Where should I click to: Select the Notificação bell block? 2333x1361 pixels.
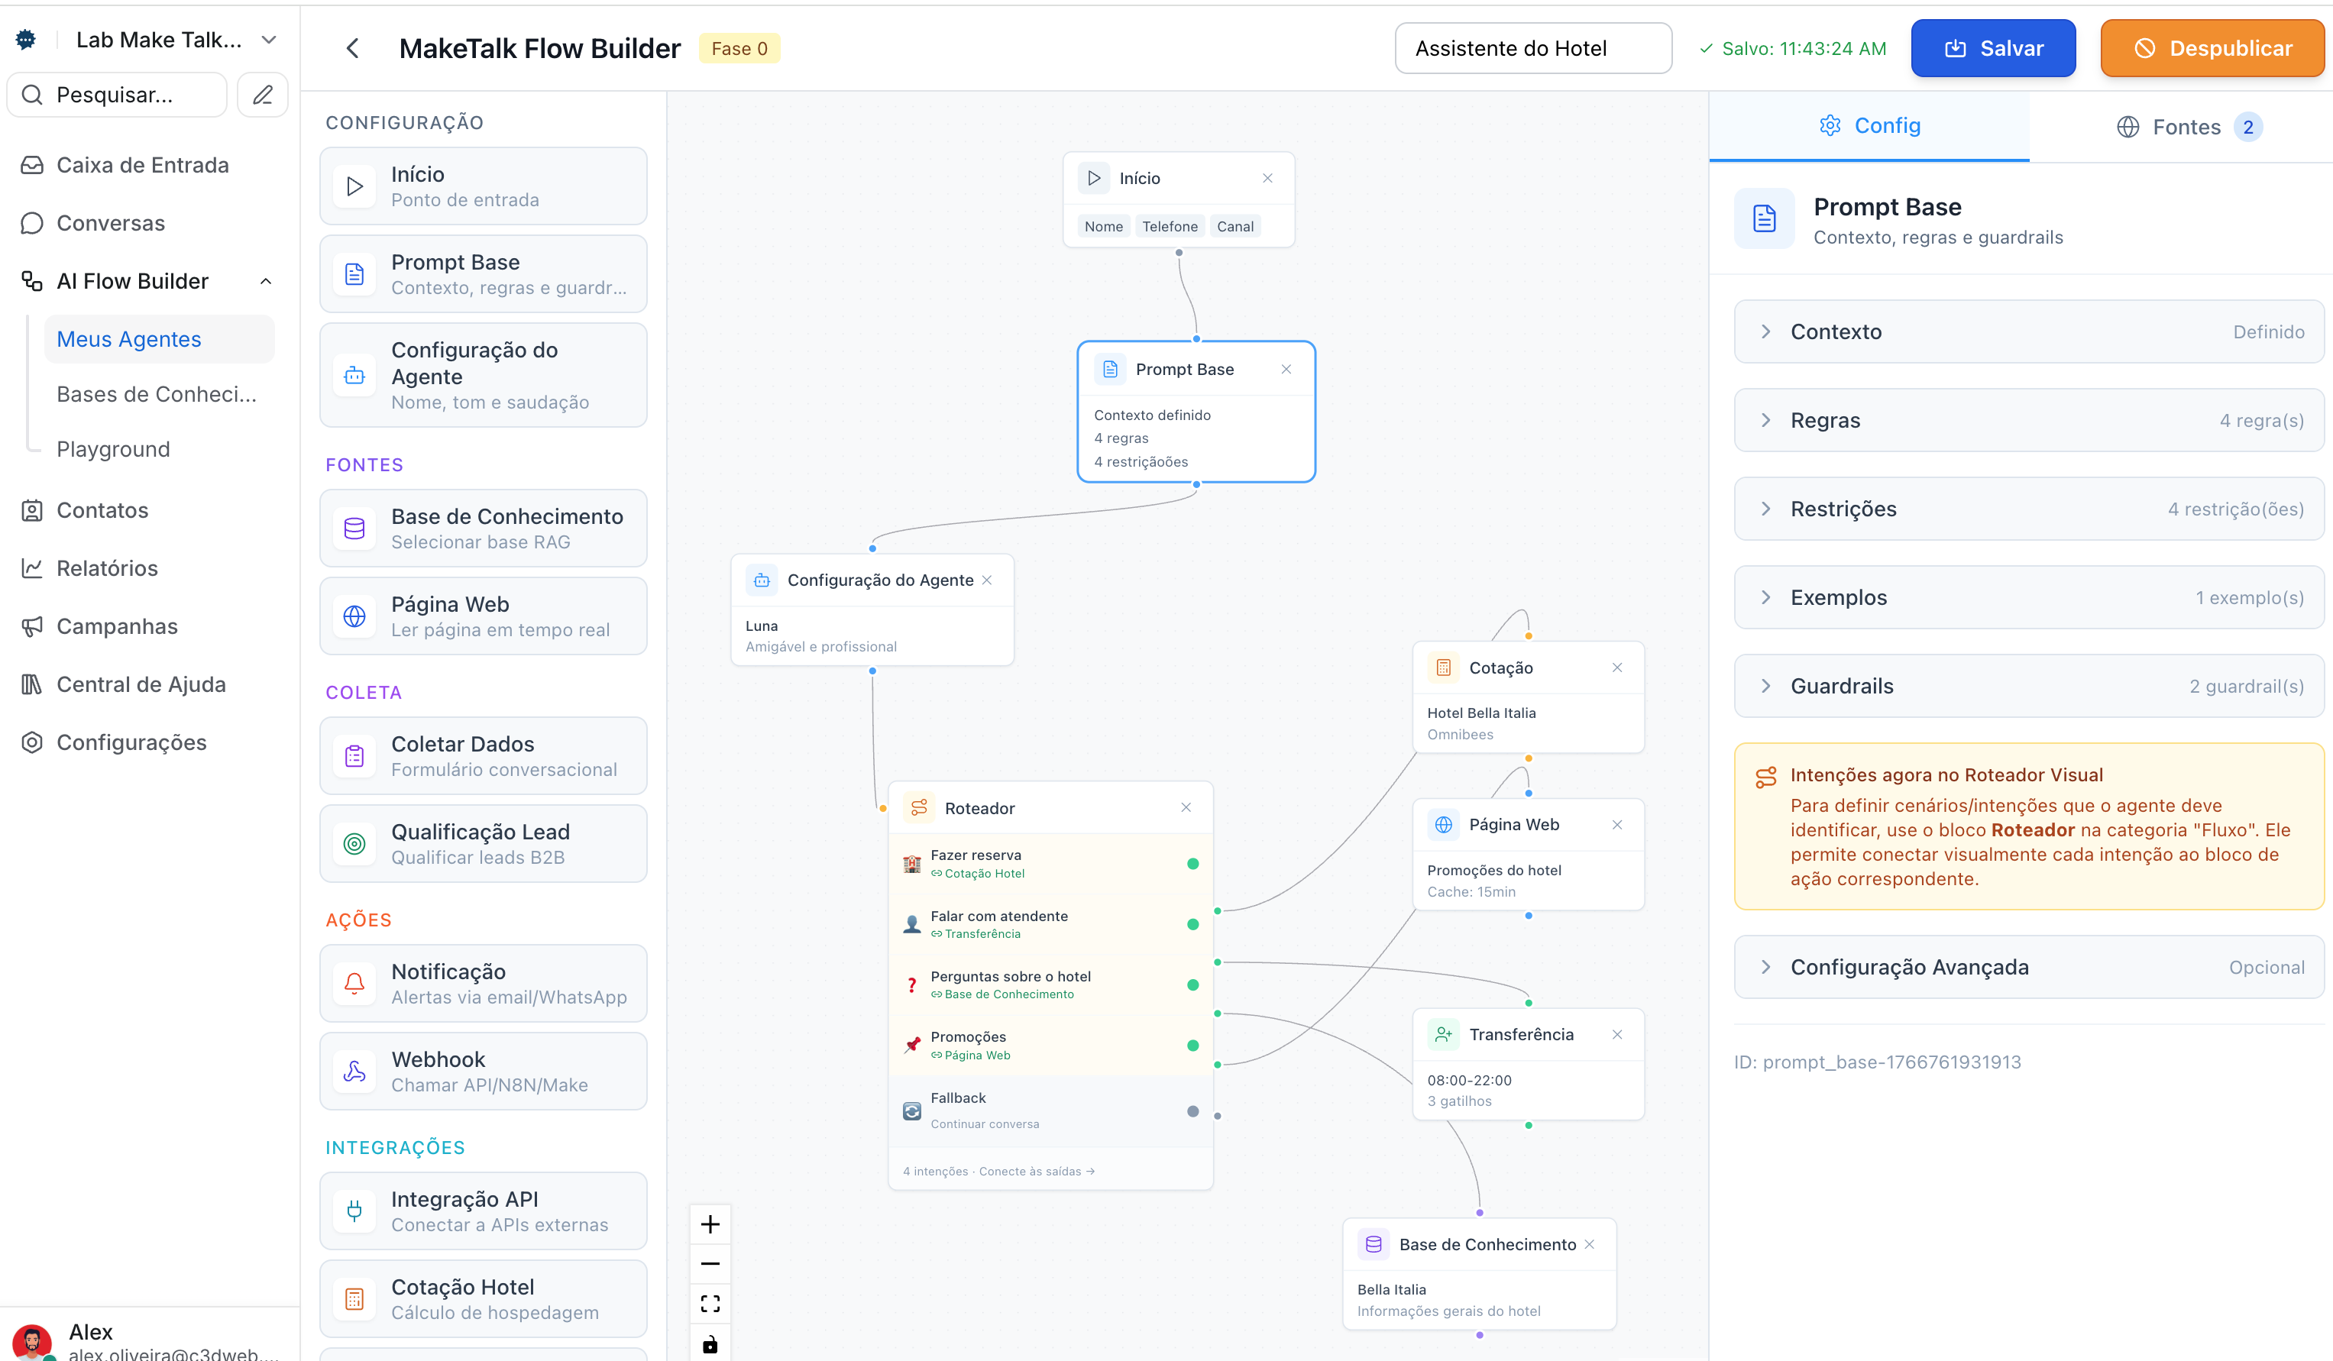point(482,983)
